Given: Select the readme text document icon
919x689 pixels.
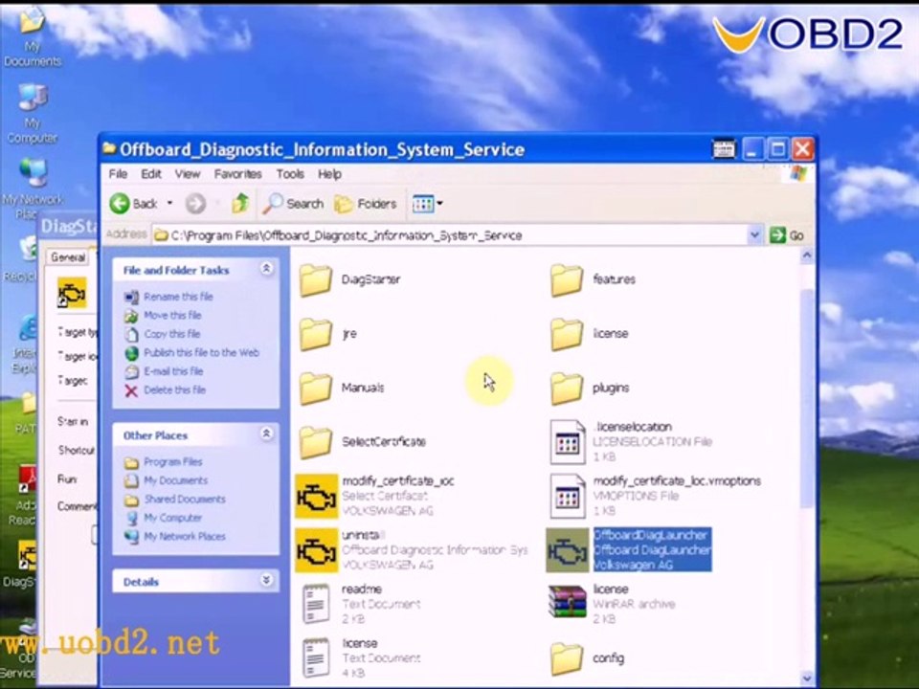Looking at the screenshot, I should (x=317, y=604).
